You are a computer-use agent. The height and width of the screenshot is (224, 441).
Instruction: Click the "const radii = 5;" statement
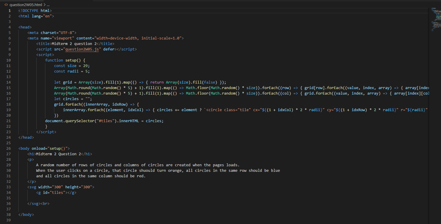click(x=72, y=71)
